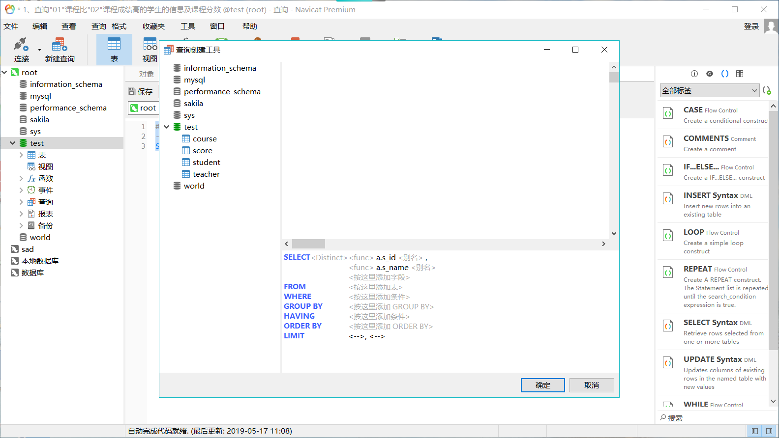The width and height of the screenshot is (779, 438).
Task: Open the 工具 menu
Action: click(x=188, y=27)
